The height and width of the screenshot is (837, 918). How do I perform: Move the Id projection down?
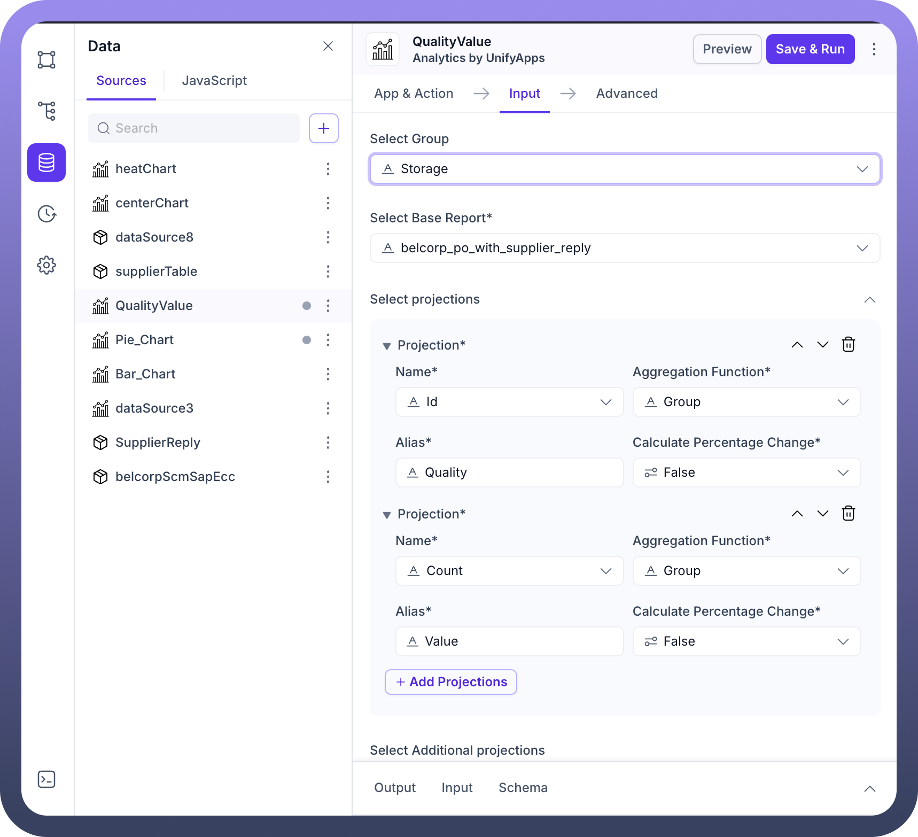pos(823,345)
